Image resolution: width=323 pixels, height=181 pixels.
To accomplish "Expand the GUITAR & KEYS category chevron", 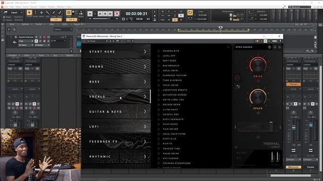I will tap(145, 112).
